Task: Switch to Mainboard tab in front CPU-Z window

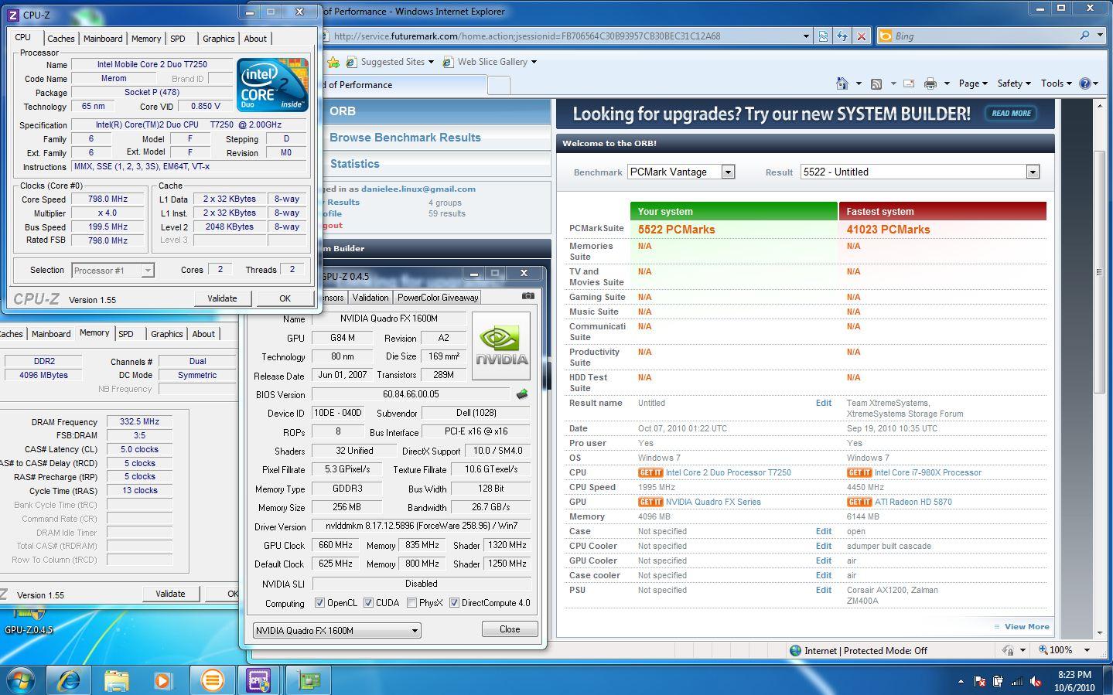Action: click(103, 39)
